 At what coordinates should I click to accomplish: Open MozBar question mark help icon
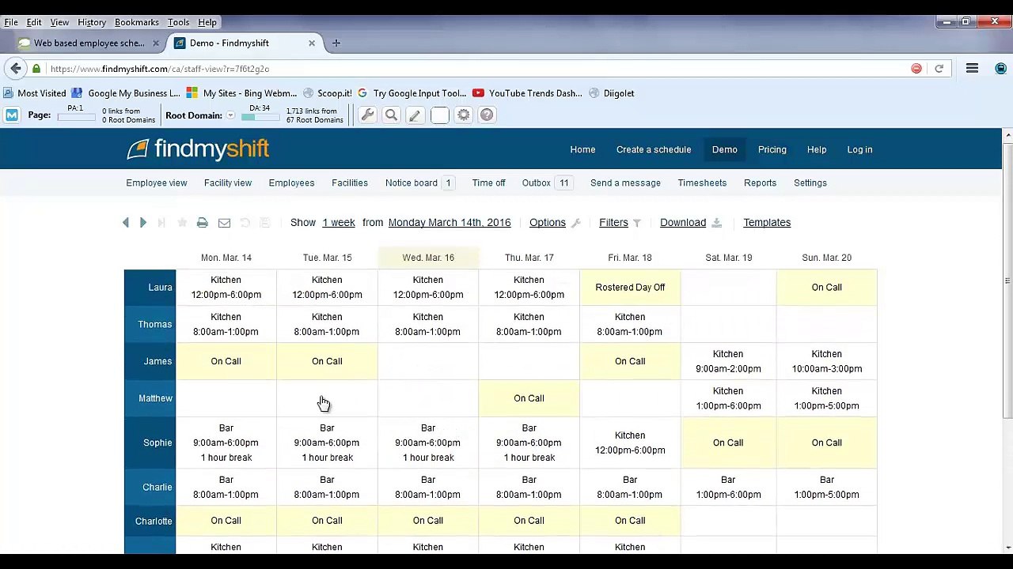pyautogui.click(x=488, y=115)
